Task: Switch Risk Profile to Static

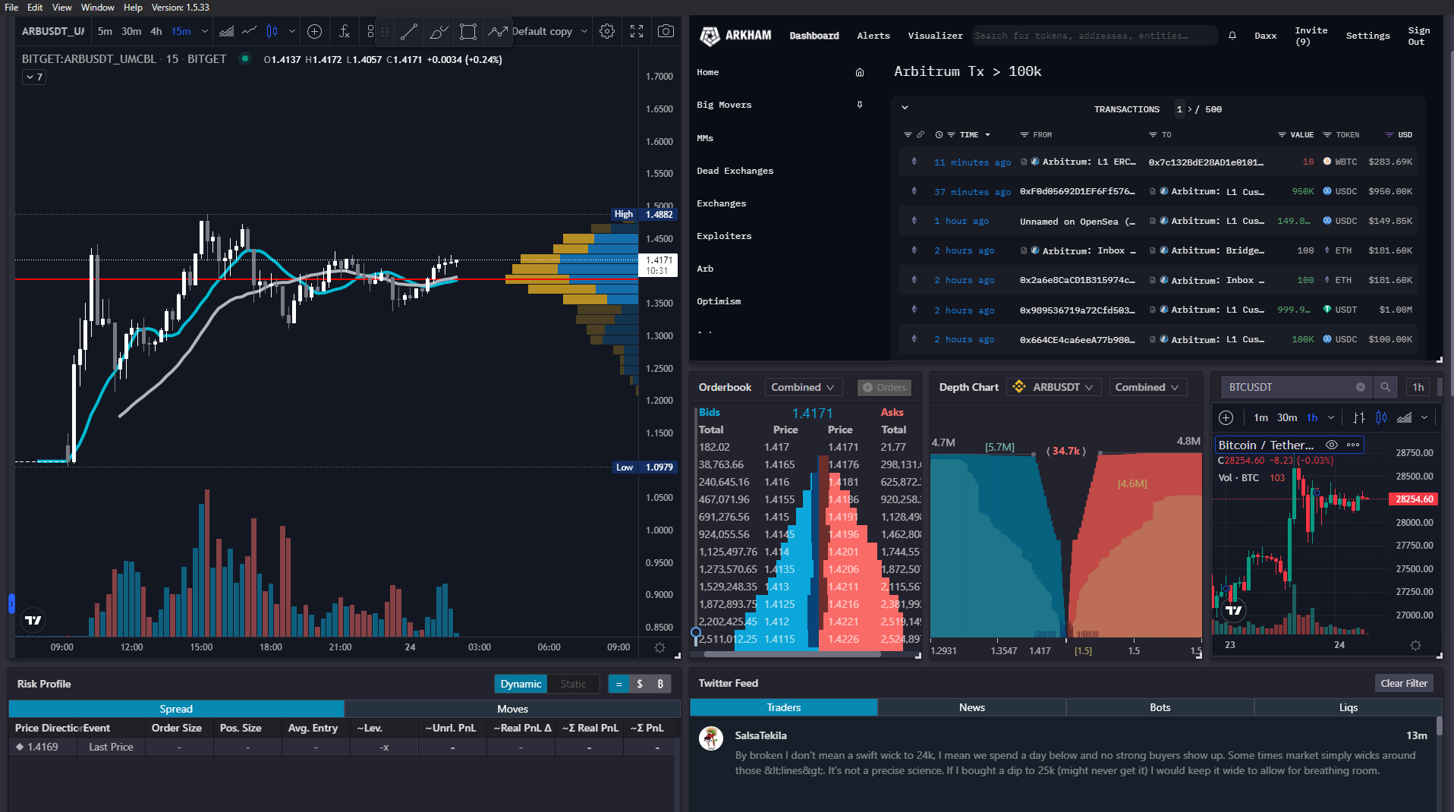Action: pos(573,684)
